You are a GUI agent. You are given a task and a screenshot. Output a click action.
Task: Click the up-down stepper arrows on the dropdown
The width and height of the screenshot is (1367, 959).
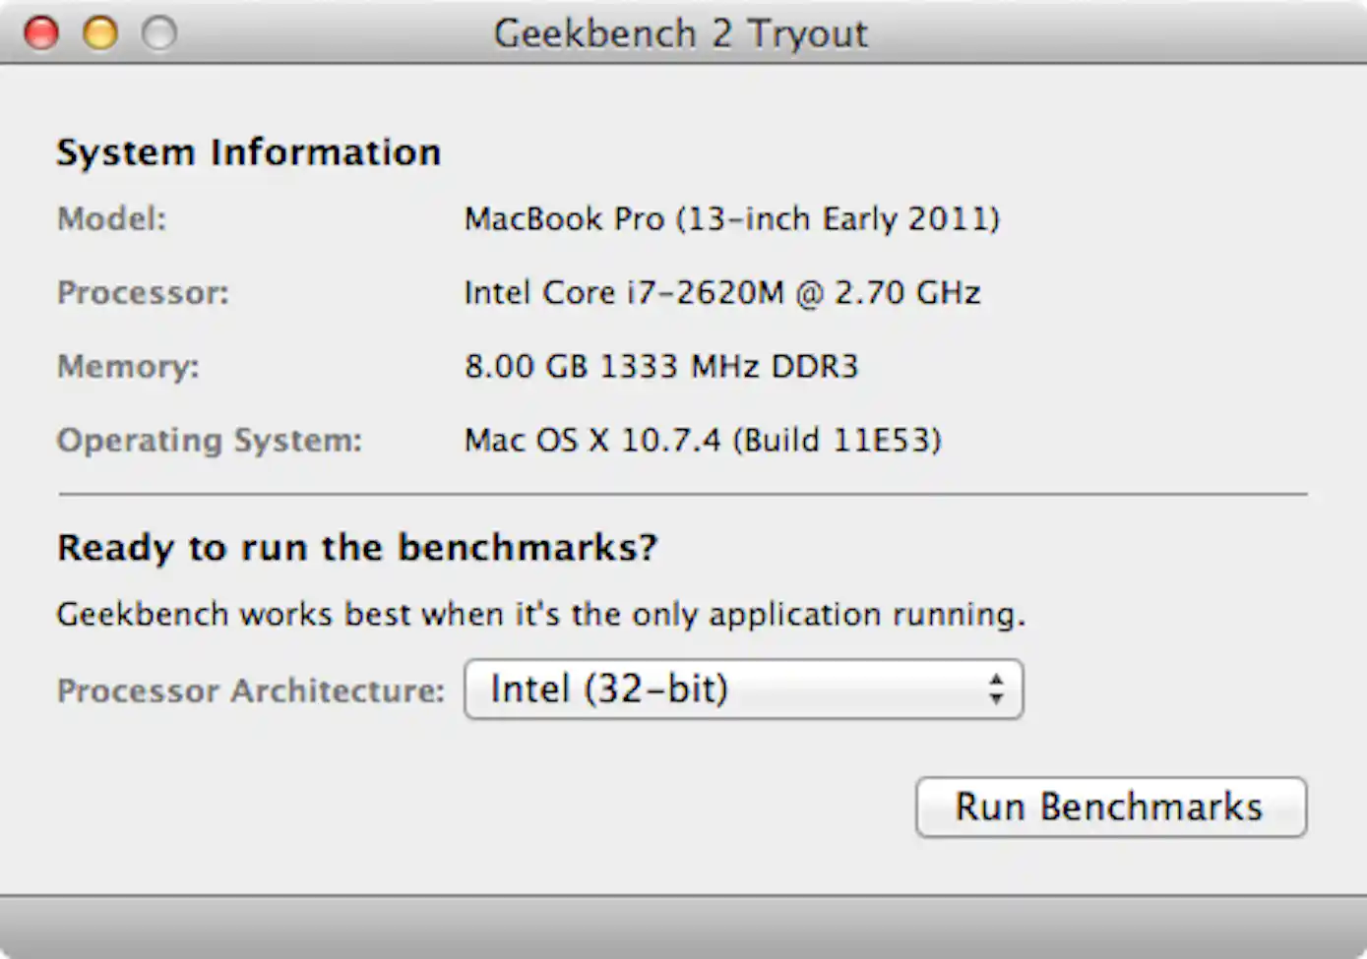click(998, 689)
